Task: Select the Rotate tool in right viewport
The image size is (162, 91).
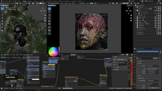Action: point(49,18)
